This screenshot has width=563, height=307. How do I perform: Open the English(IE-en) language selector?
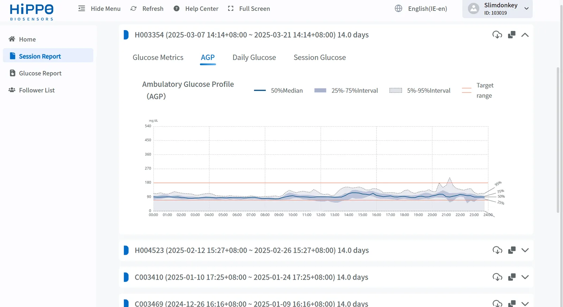(428, 9)
